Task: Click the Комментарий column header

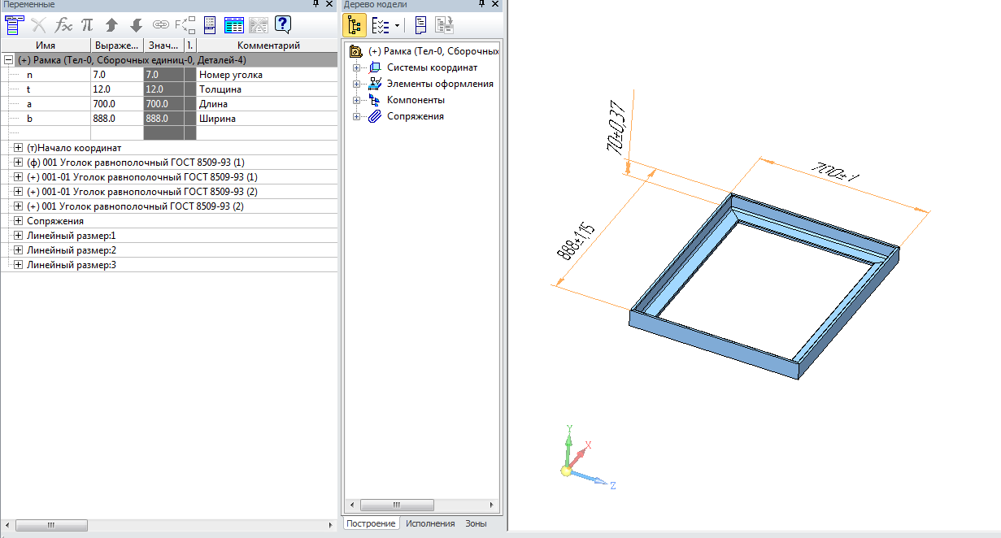Action: point(268,46)
